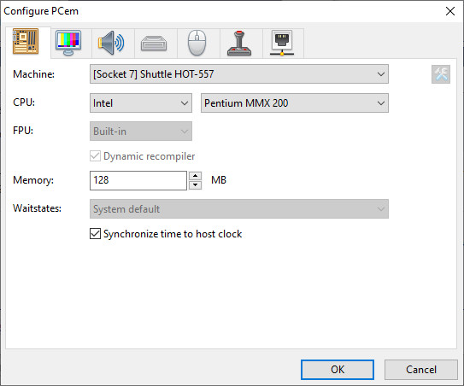Open the joystick configuration tab

[x=239, y=43]
